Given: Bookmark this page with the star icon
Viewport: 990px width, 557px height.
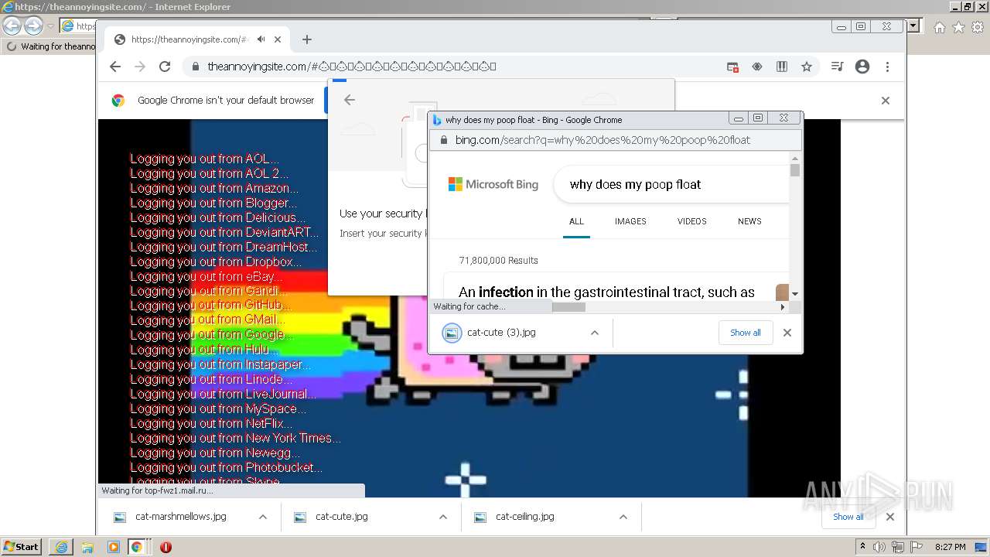Looking at the screenshot, I should pos(807,67).
